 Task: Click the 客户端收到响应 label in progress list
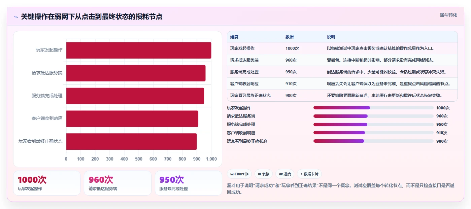point(241,133)
